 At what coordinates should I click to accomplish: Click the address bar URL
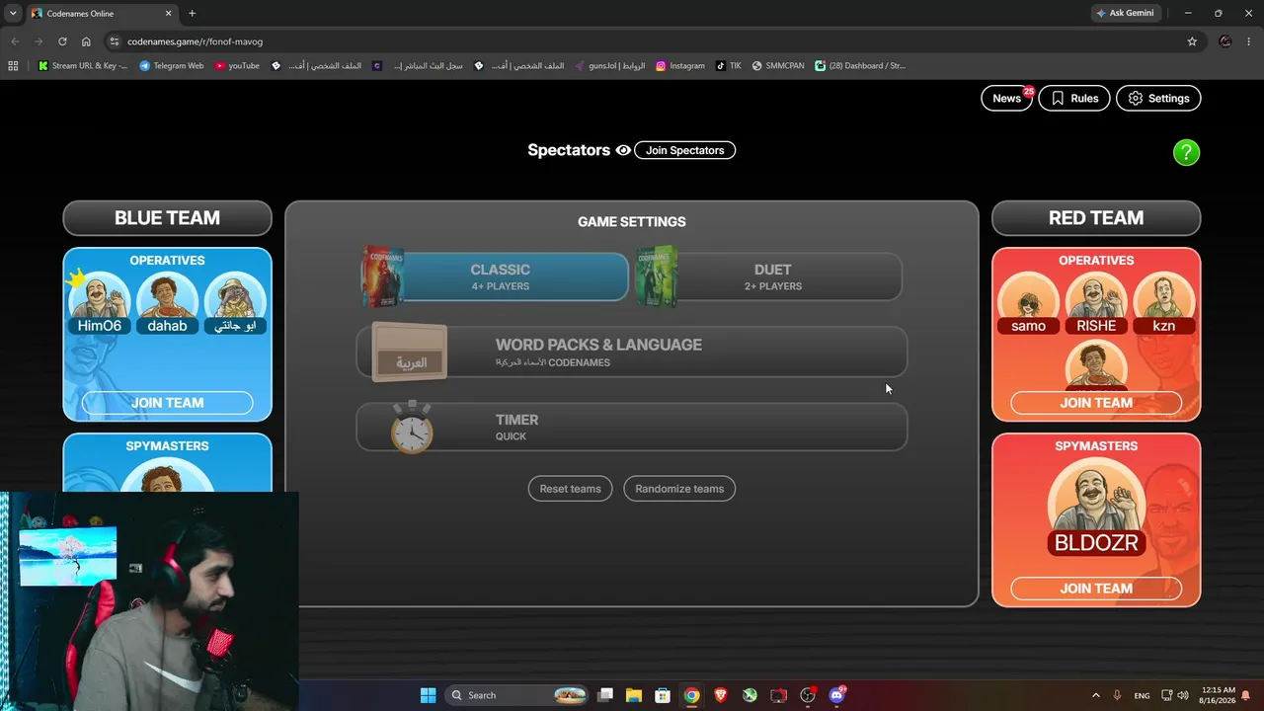point(195,41)
